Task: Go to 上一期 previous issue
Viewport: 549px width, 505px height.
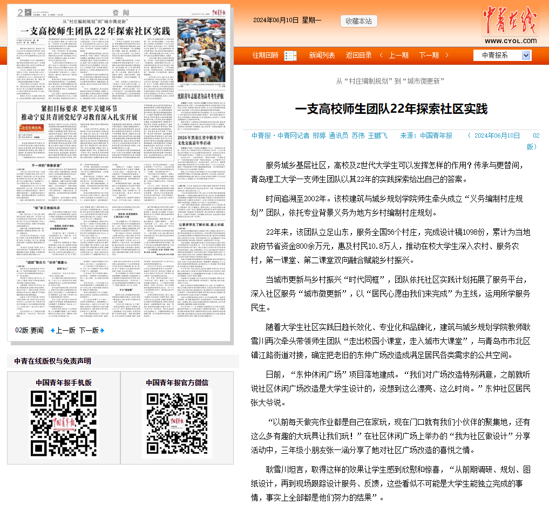Action: [398, 56]
